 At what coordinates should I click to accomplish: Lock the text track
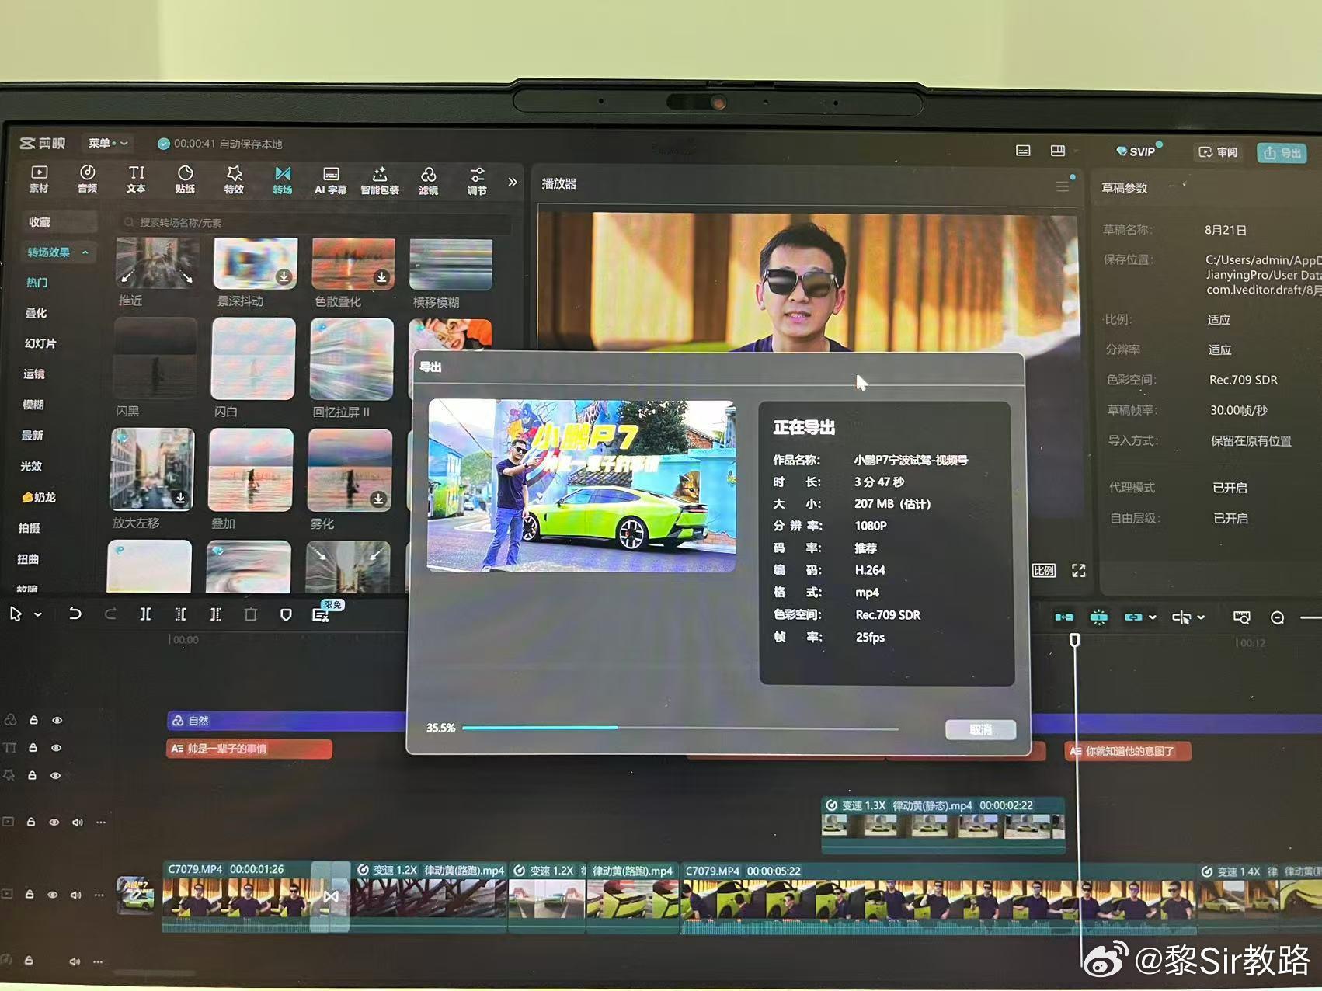33,747
